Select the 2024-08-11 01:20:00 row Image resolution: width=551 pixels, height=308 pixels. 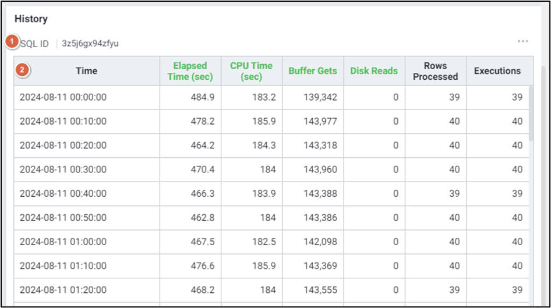(63, 289)
